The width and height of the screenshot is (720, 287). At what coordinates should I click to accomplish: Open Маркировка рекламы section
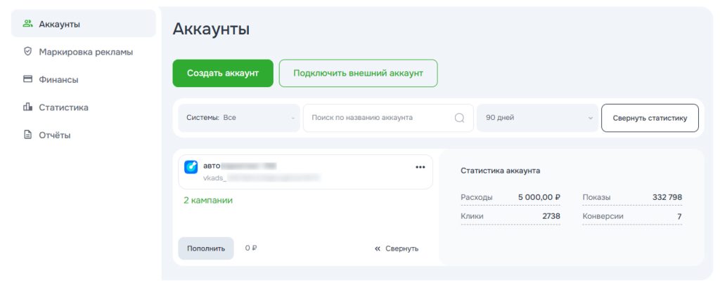click(x=86, y=51)
